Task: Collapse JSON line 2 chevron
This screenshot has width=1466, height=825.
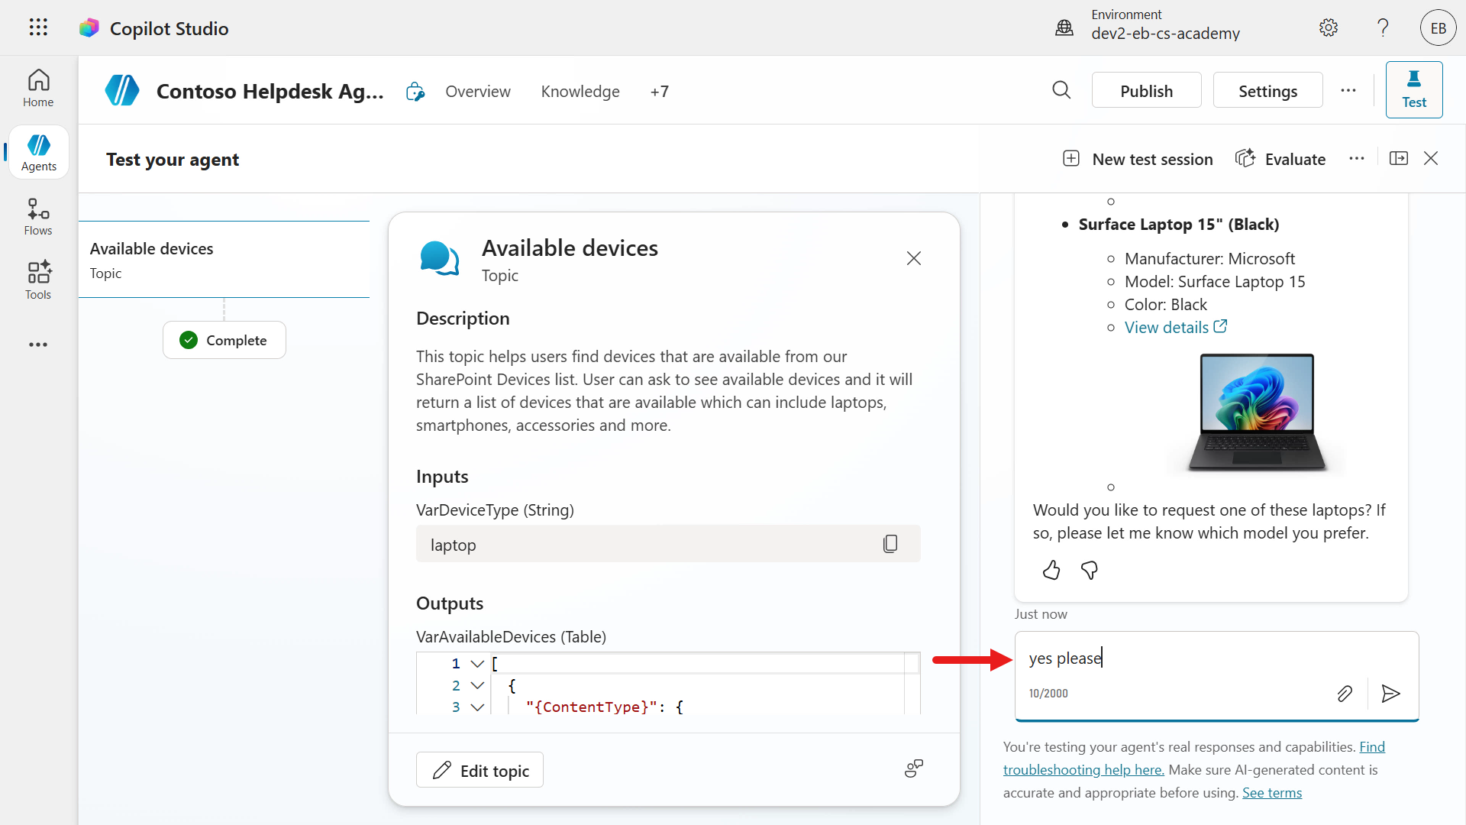Action: pyautogui.click(x=477, y=685)
